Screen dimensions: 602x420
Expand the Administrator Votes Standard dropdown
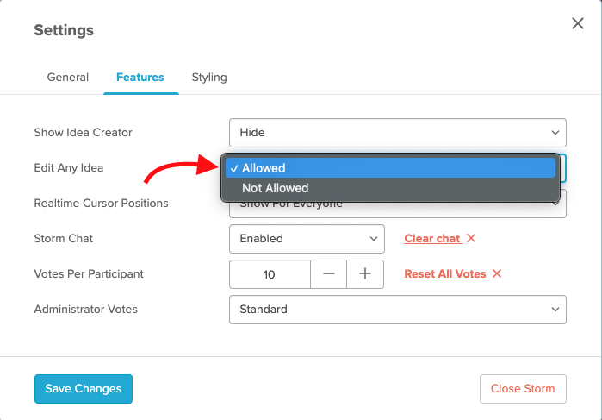(398, 310)
